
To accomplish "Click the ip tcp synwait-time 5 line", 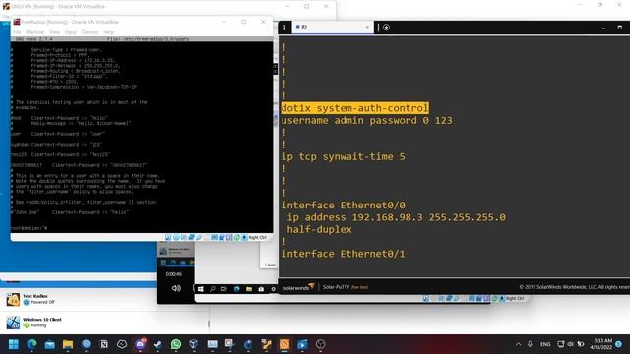I will (344, 156).
